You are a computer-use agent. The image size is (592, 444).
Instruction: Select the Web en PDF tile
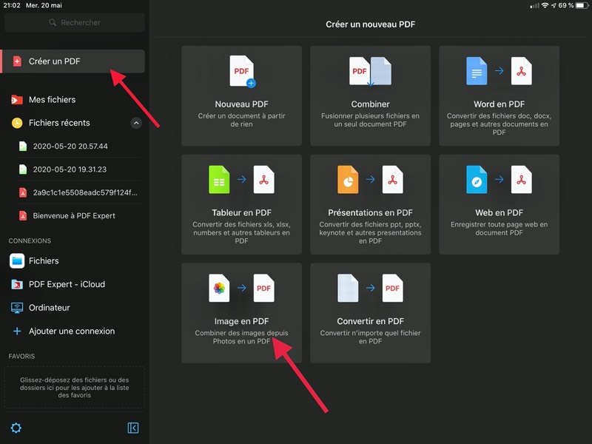[499, 203]
